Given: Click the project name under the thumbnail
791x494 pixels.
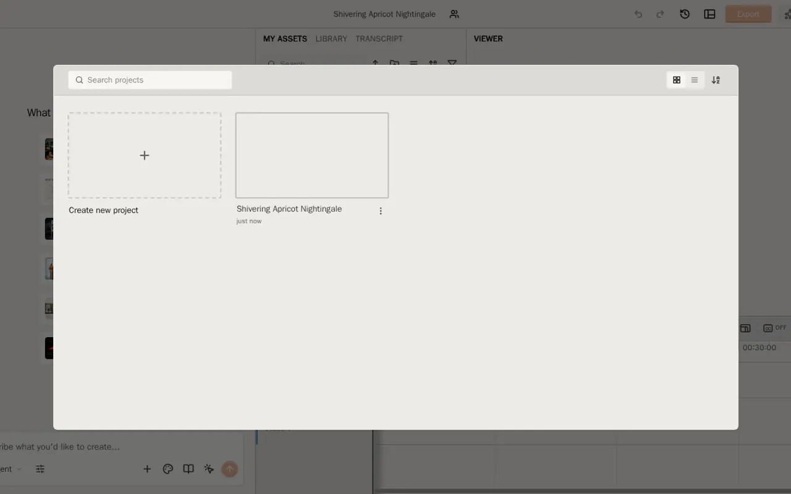Looking at the screenshot, I should click(289, 209).
